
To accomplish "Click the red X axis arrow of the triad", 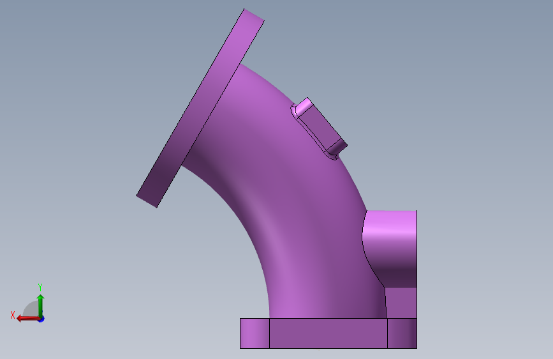I will 28,319.
